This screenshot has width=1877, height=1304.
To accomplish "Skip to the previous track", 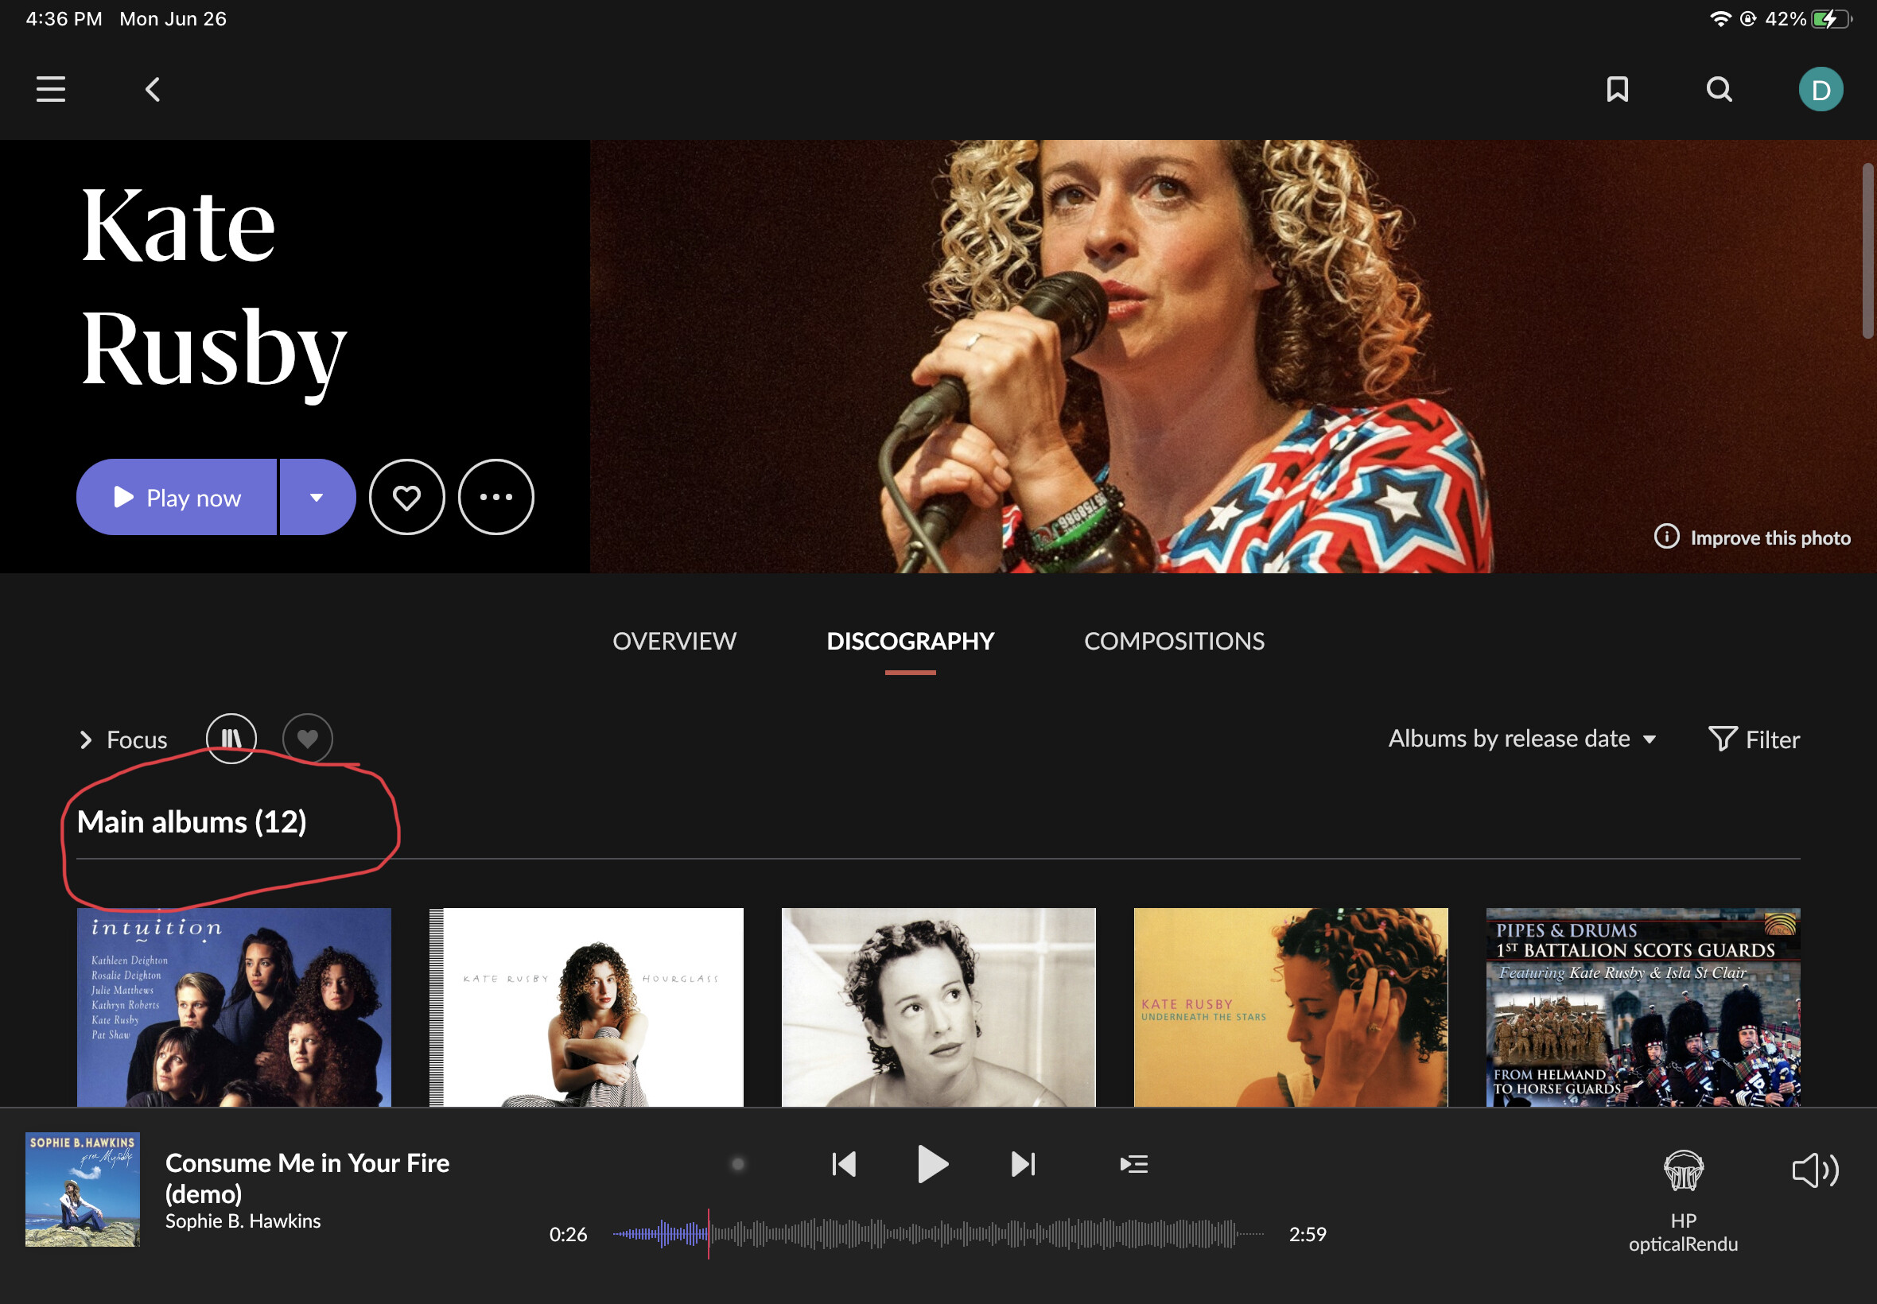I will 843,1163.
